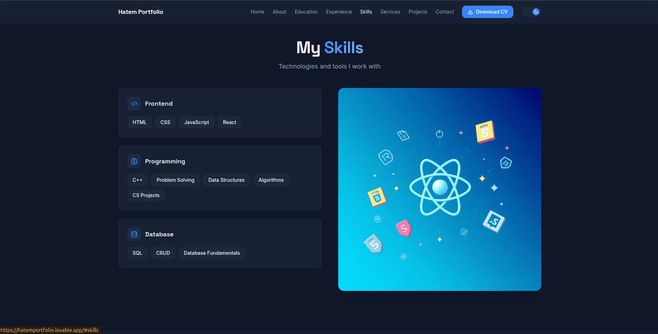
Task: Select the HTML skill tag
Action: click(x=139, y=123)
